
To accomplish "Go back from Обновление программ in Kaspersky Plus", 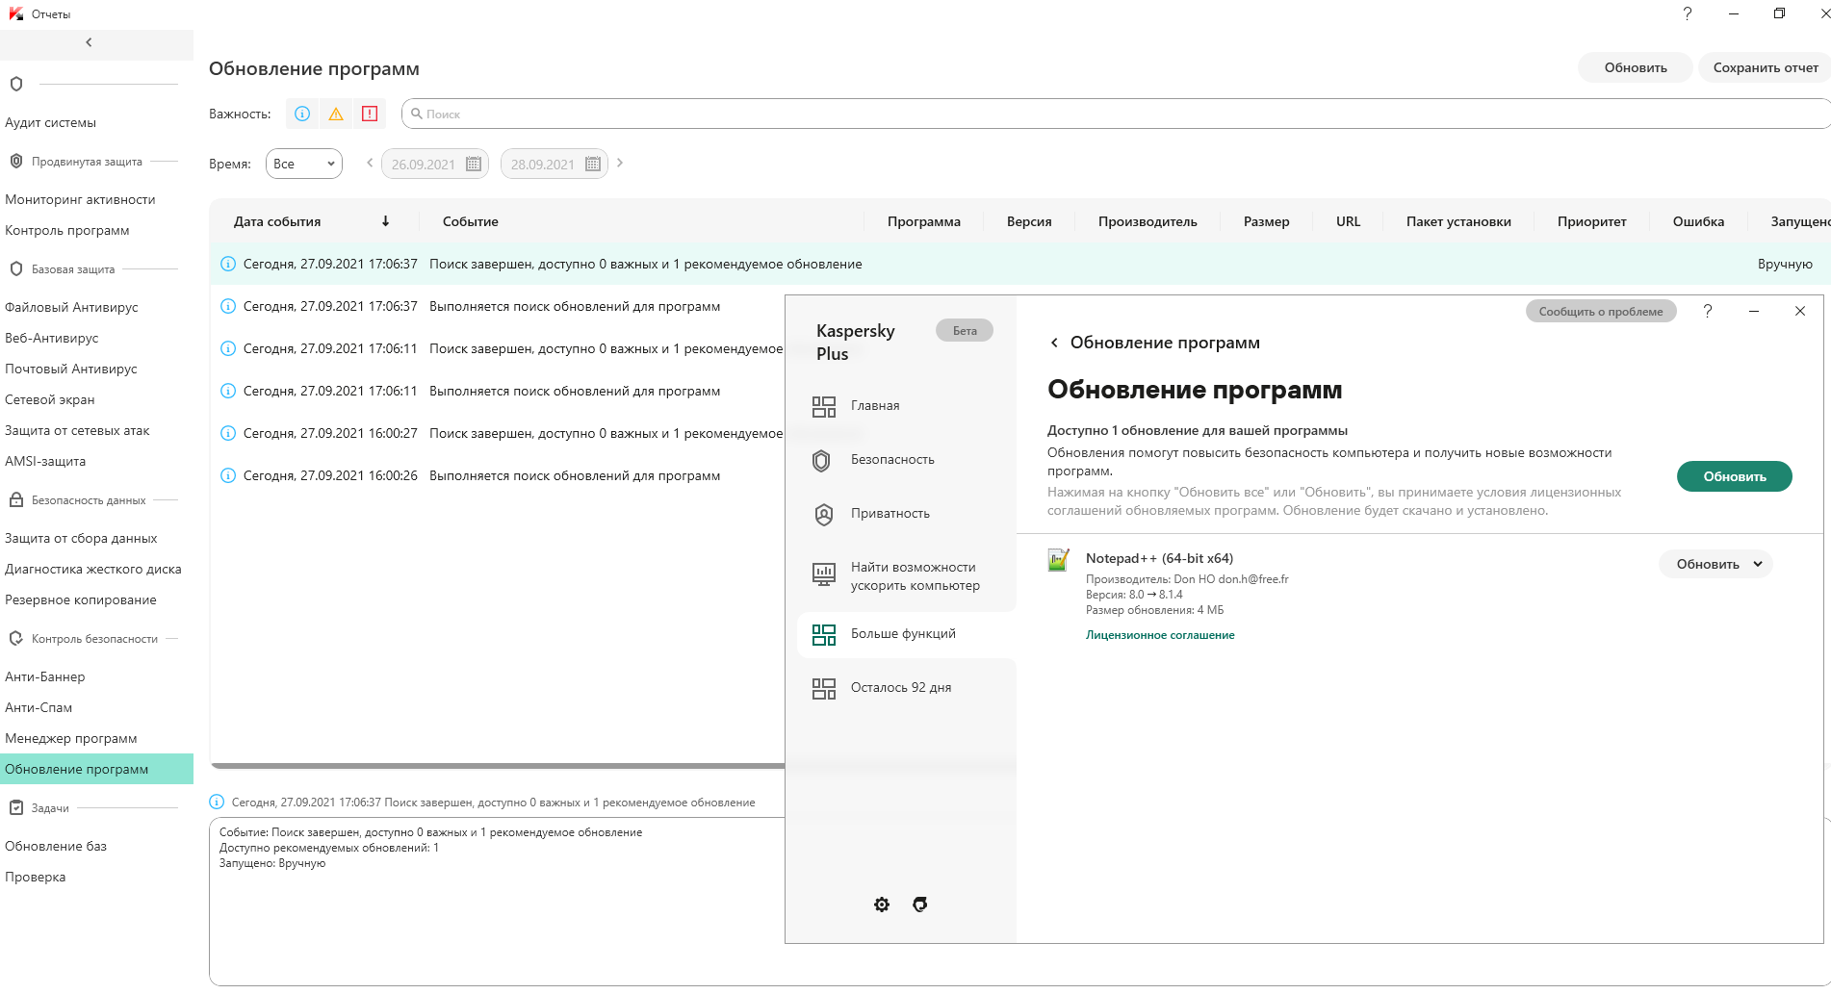I will (1054, 343).
